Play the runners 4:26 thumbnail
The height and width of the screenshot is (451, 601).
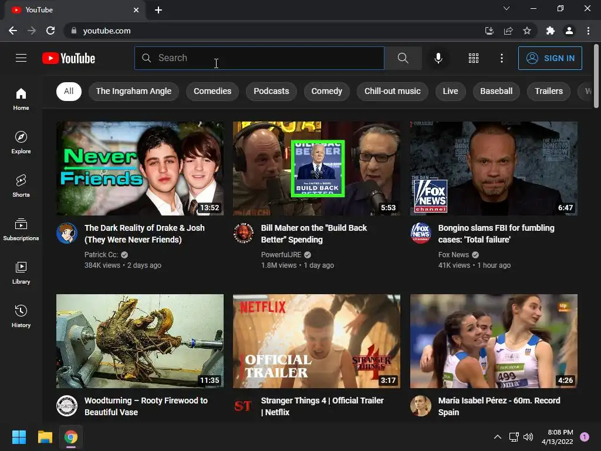pos(494,341)
